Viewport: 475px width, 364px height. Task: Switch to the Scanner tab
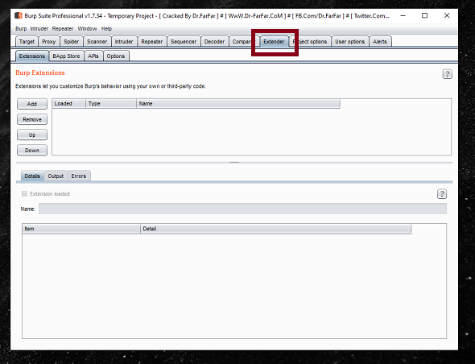(x=97, y=42)
